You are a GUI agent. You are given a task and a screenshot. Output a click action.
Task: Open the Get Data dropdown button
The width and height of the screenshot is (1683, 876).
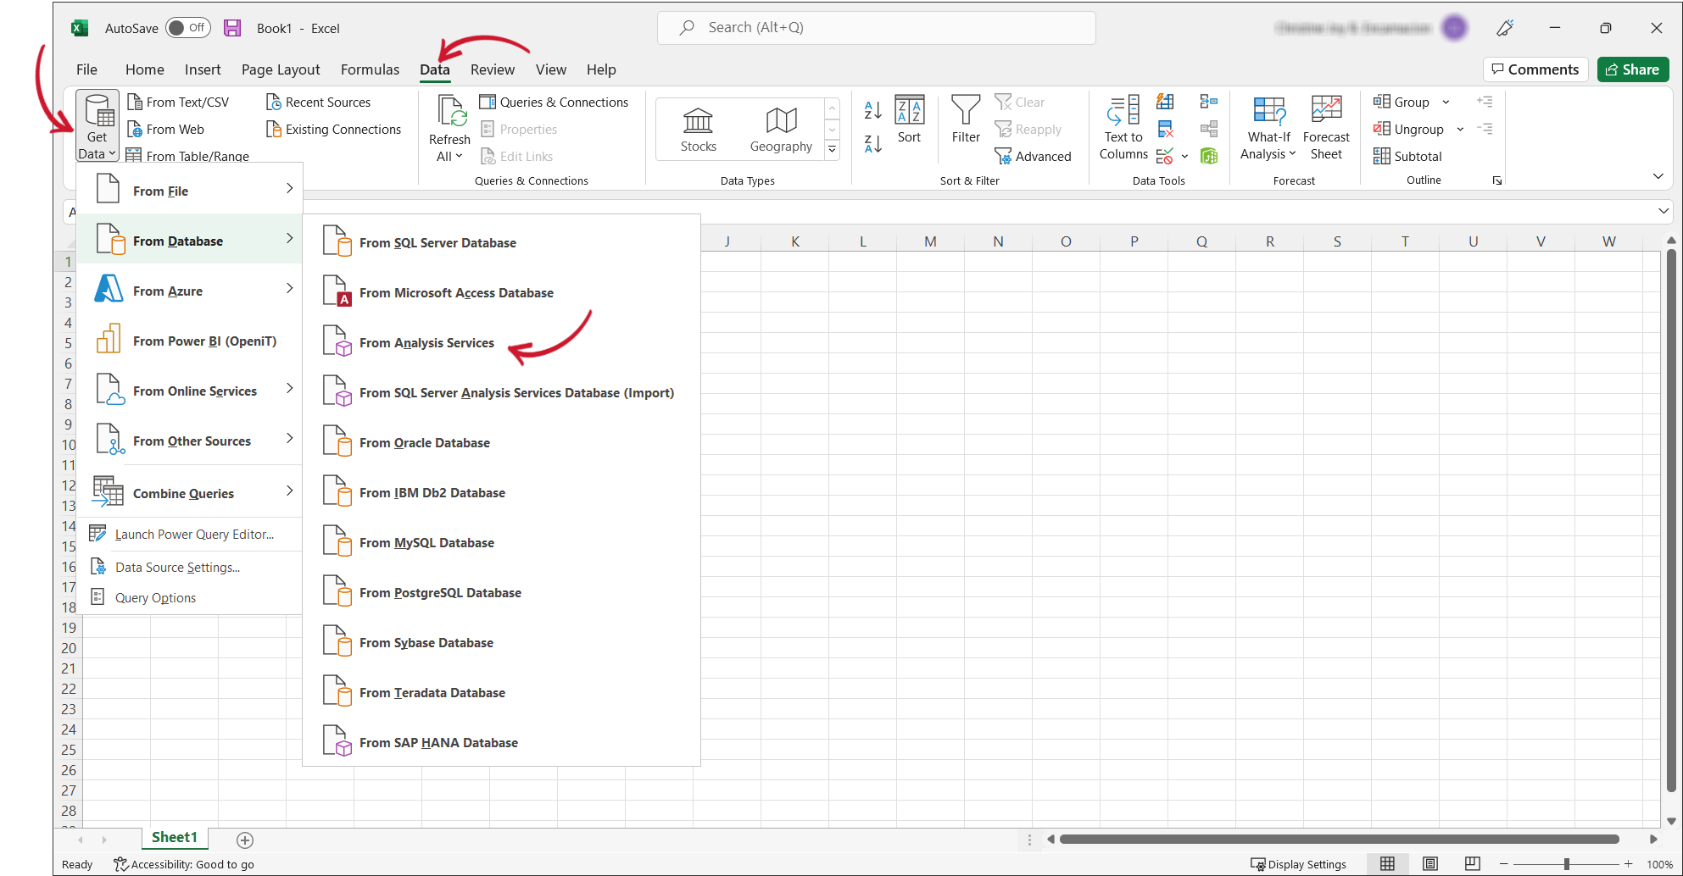(x=98, y=127)
